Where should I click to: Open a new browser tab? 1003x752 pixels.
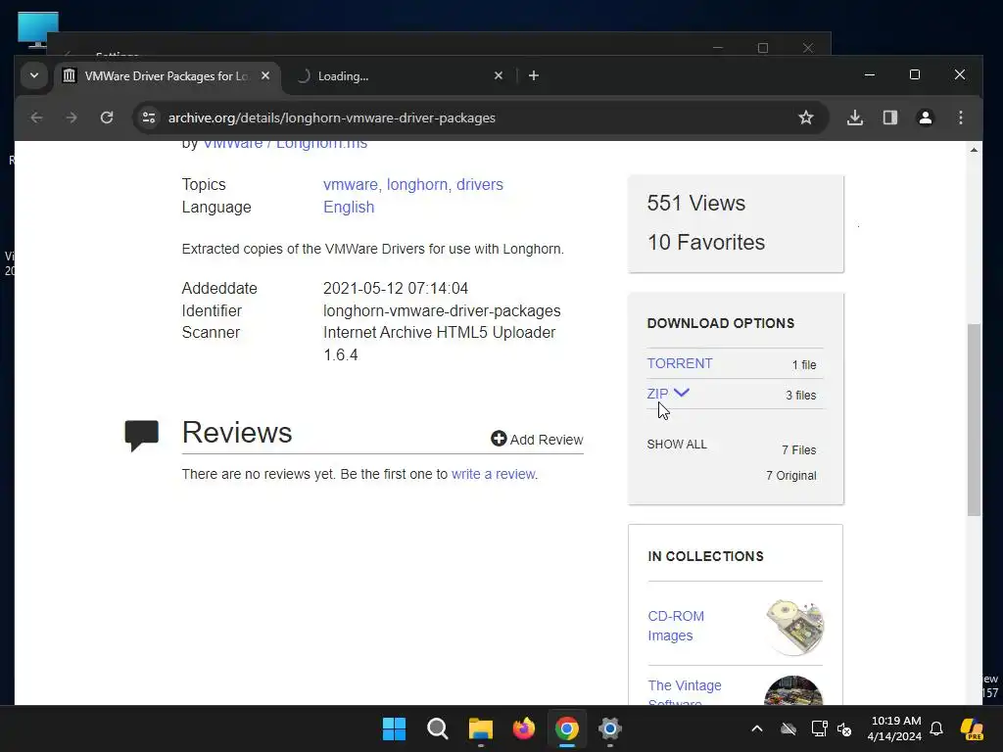coord(534,75)
